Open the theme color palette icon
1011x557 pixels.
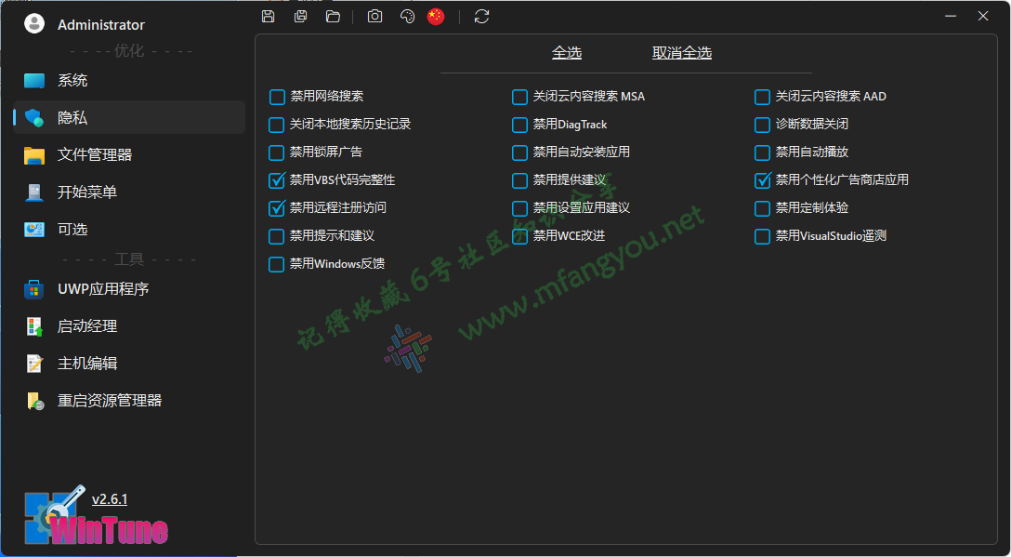(x=406, y=17)
